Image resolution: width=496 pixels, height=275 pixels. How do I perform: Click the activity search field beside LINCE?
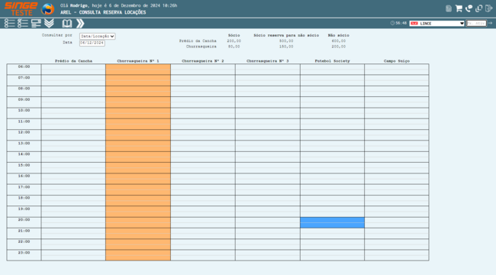476,24
